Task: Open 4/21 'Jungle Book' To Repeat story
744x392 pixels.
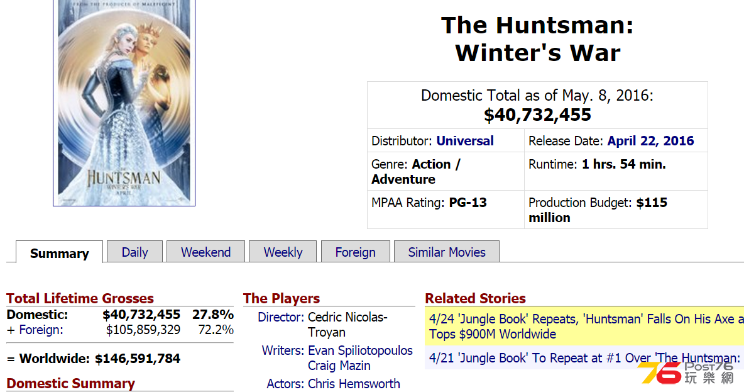Action: (x=584, y=358)
